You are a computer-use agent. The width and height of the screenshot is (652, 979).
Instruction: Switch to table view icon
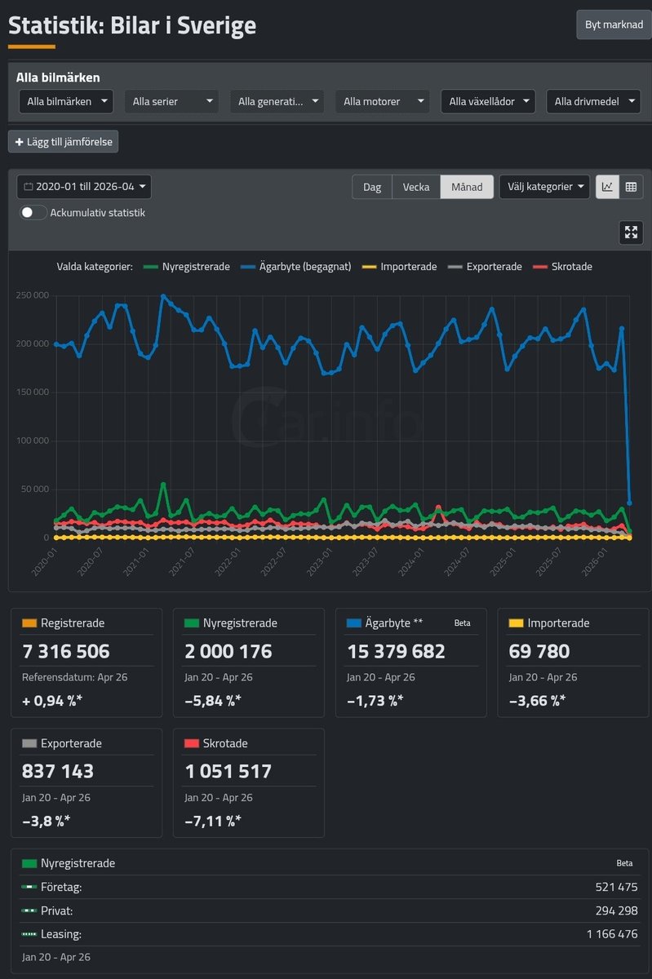(631, 187)
